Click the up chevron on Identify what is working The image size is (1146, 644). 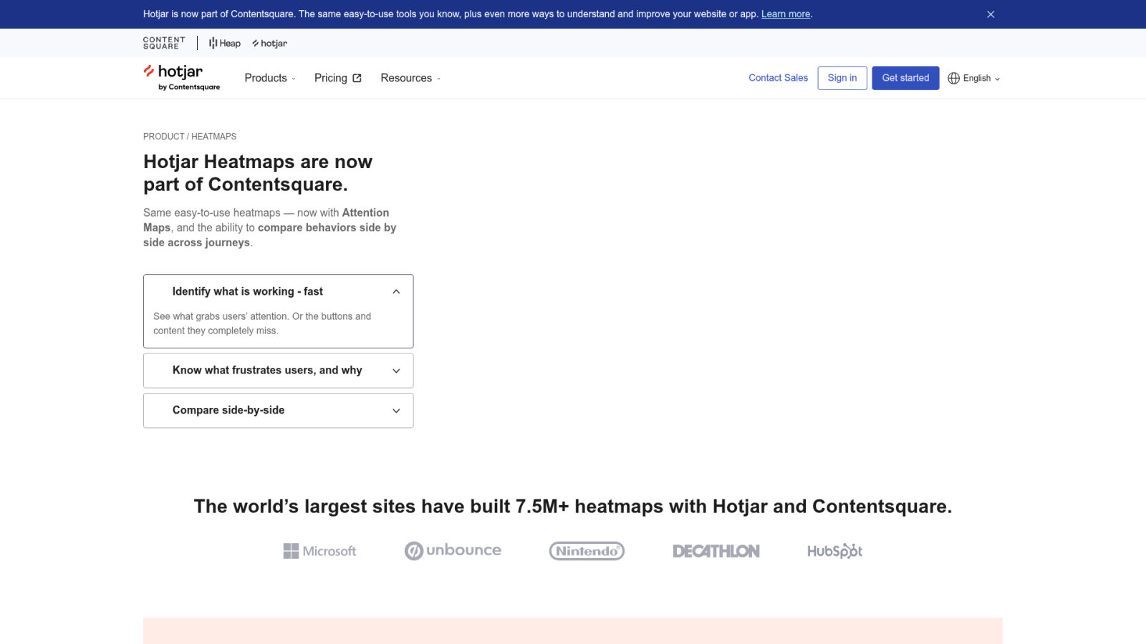point(396,291)
